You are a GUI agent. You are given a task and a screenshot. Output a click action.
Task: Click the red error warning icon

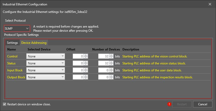[169, 104]
